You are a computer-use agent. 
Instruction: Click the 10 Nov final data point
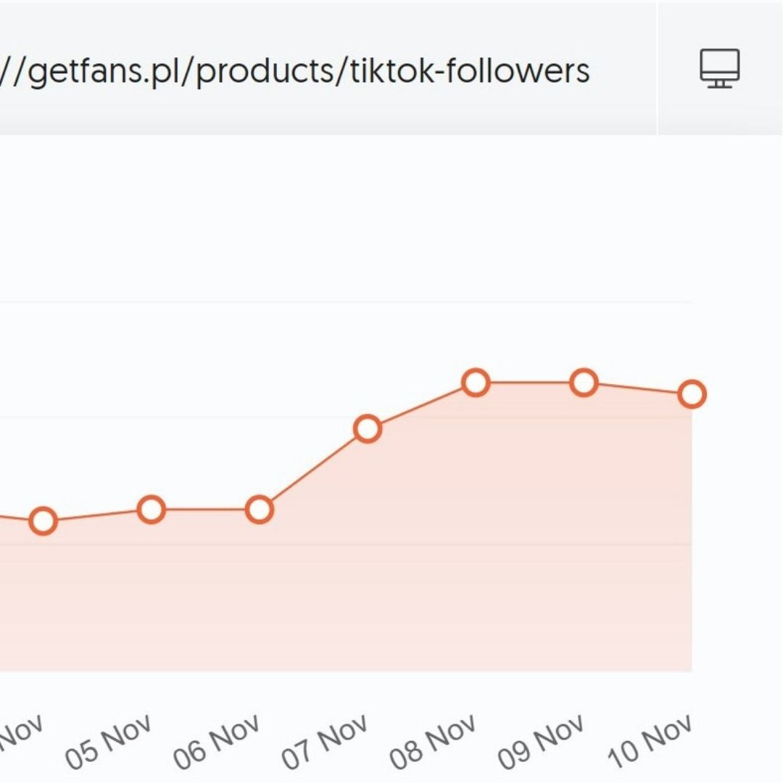692,394
